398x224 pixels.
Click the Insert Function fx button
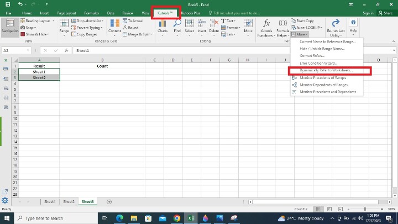coord(66,50)
